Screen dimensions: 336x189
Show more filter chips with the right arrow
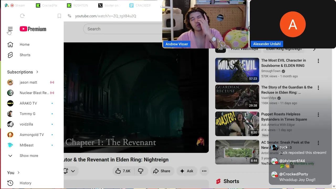[314, 49]
